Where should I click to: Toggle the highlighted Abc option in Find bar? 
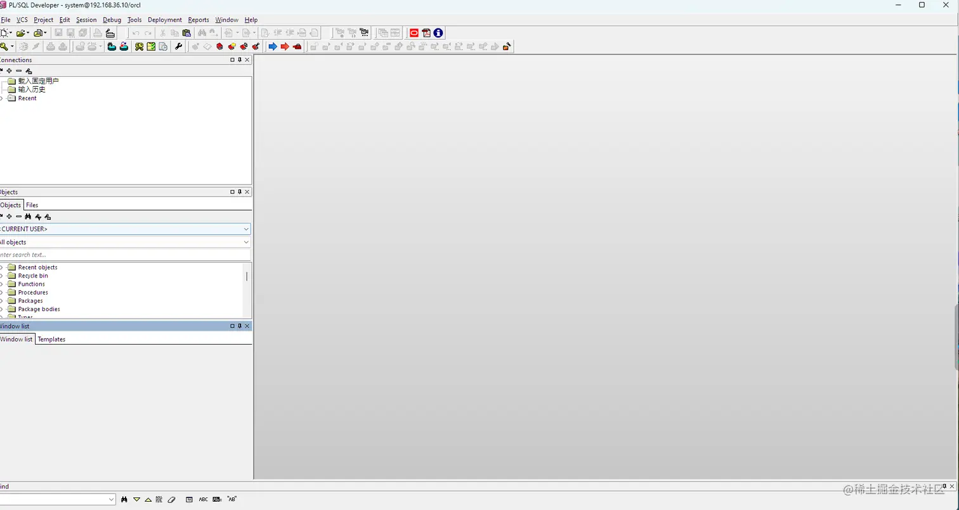[x=217, y=499]
